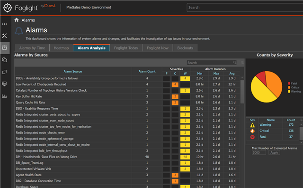Image resolution: width=303 pixels, height=188 pixels.
Task: Open the tools icon in sidebar
Action: 4,36
